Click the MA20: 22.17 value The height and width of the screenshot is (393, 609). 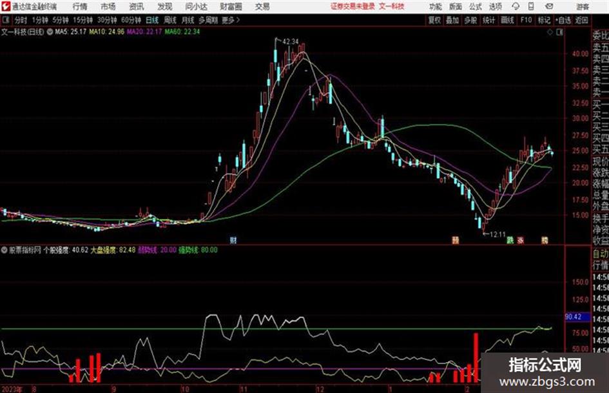(x=144, y=32)
